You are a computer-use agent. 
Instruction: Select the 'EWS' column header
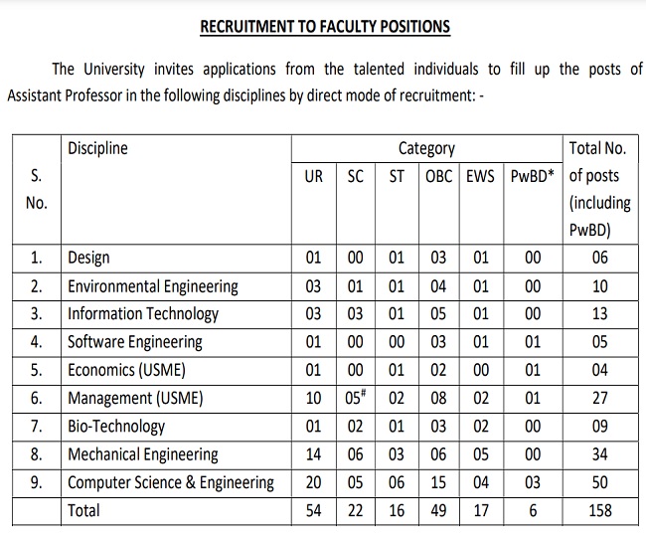[481, 176]
